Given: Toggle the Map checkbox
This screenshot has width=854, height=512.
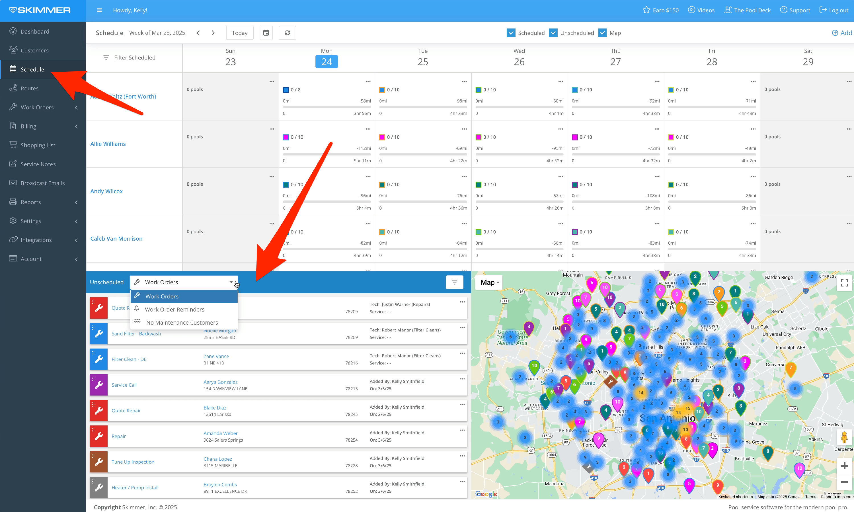Looking at the screenshot, I should 602,33.
